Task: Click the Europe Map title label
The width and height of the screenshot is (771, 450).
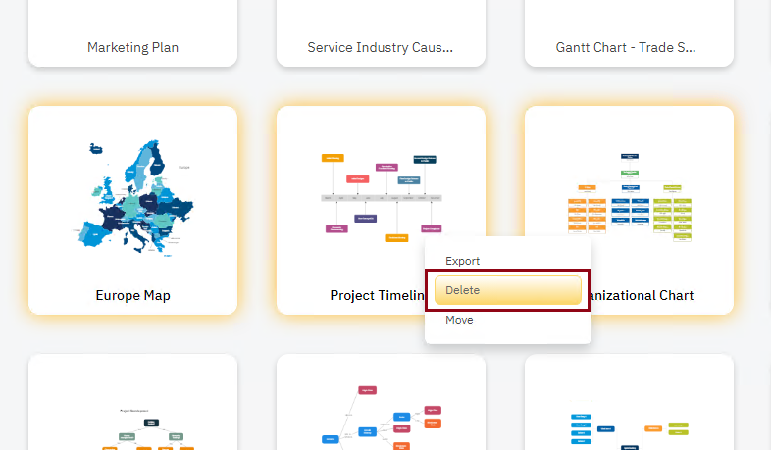Action: [132, 295]
